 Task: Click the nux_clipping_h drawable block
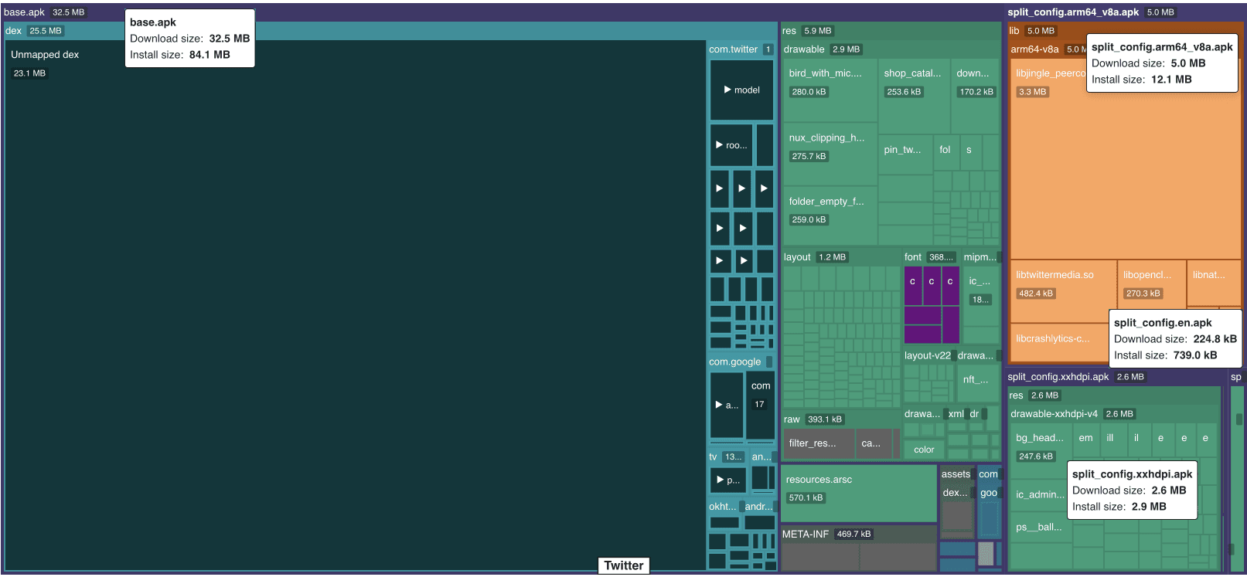[x=829, y=154]
